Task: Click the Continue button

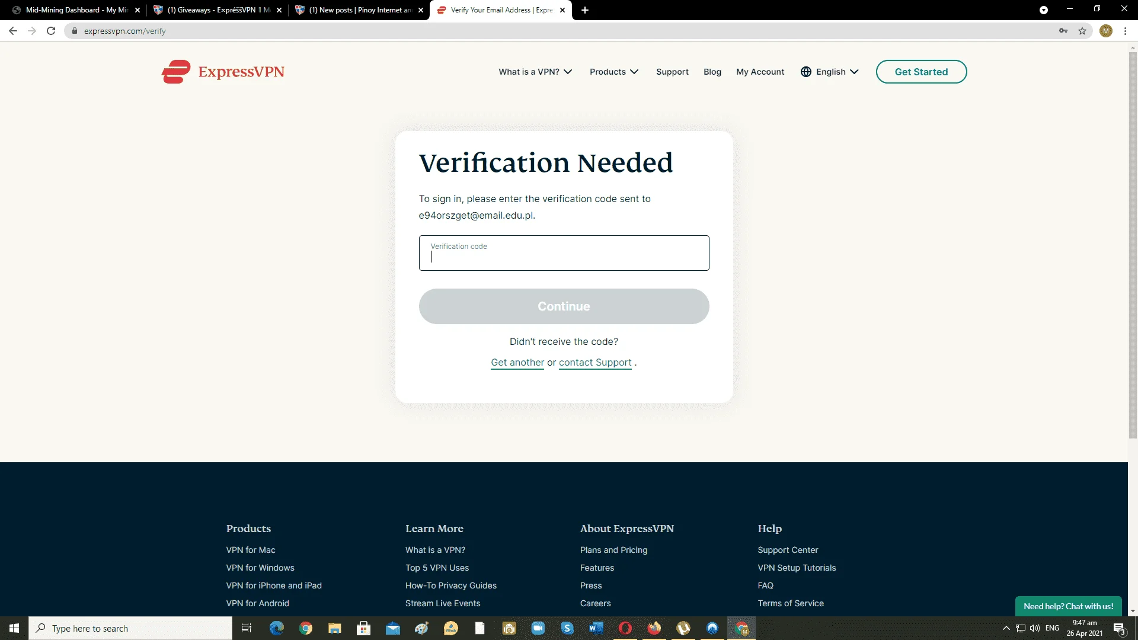Action: coord(564,306)
